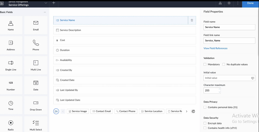Open the Zia suggestions icon

coord(56,111)
